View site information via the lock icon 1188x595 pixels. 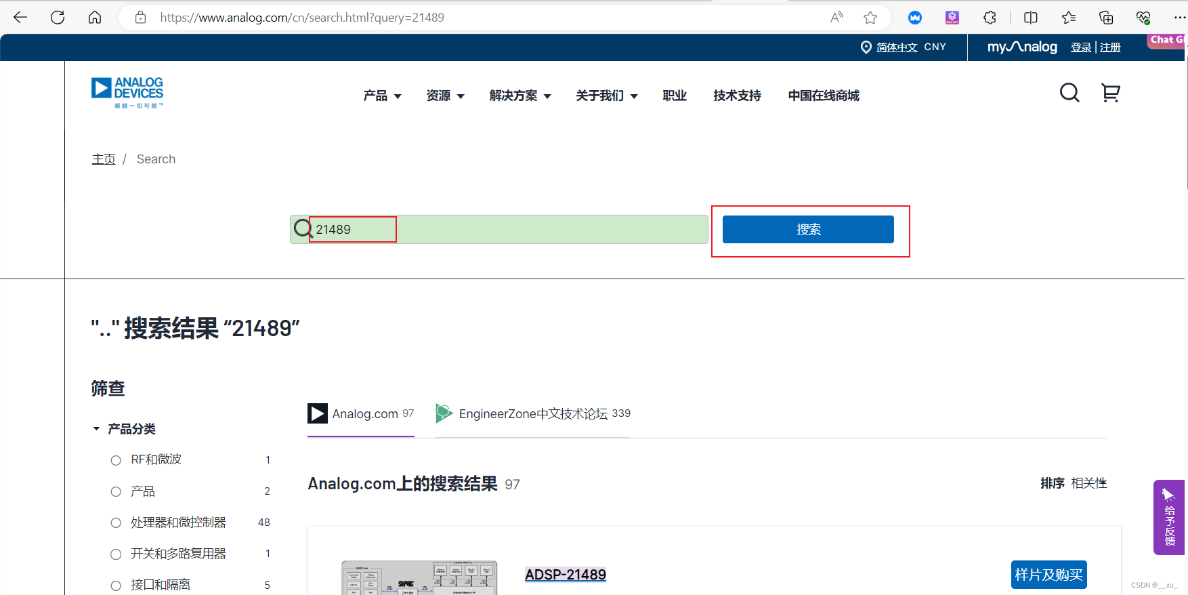140,18
